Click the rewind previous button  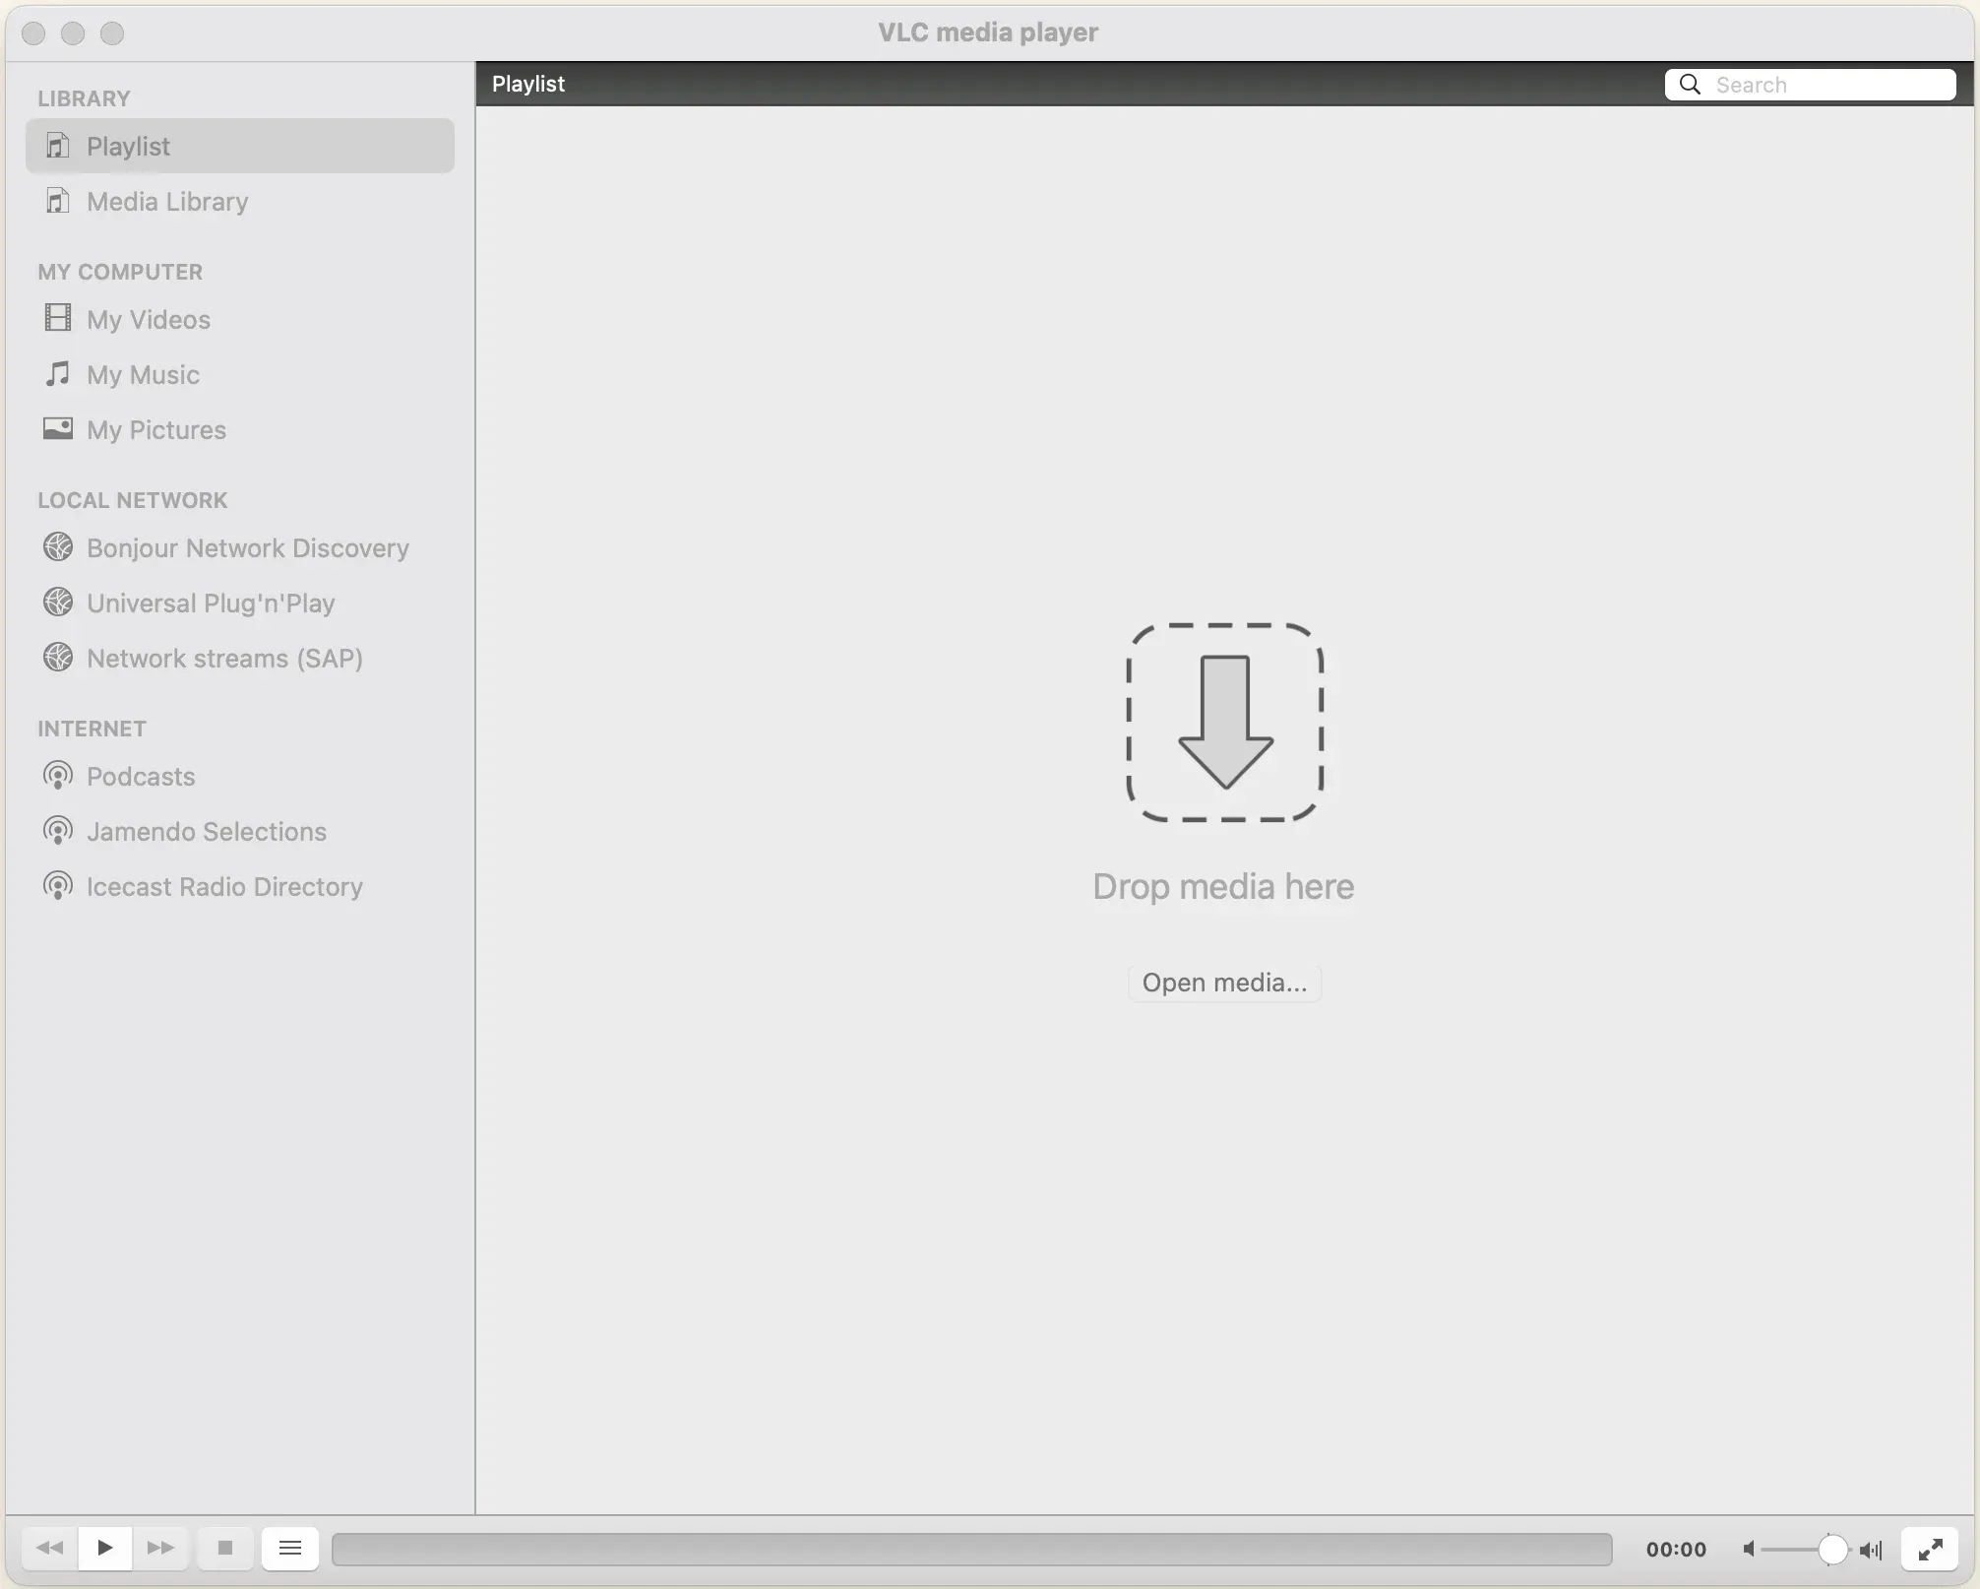click(x=50, y=1548)
